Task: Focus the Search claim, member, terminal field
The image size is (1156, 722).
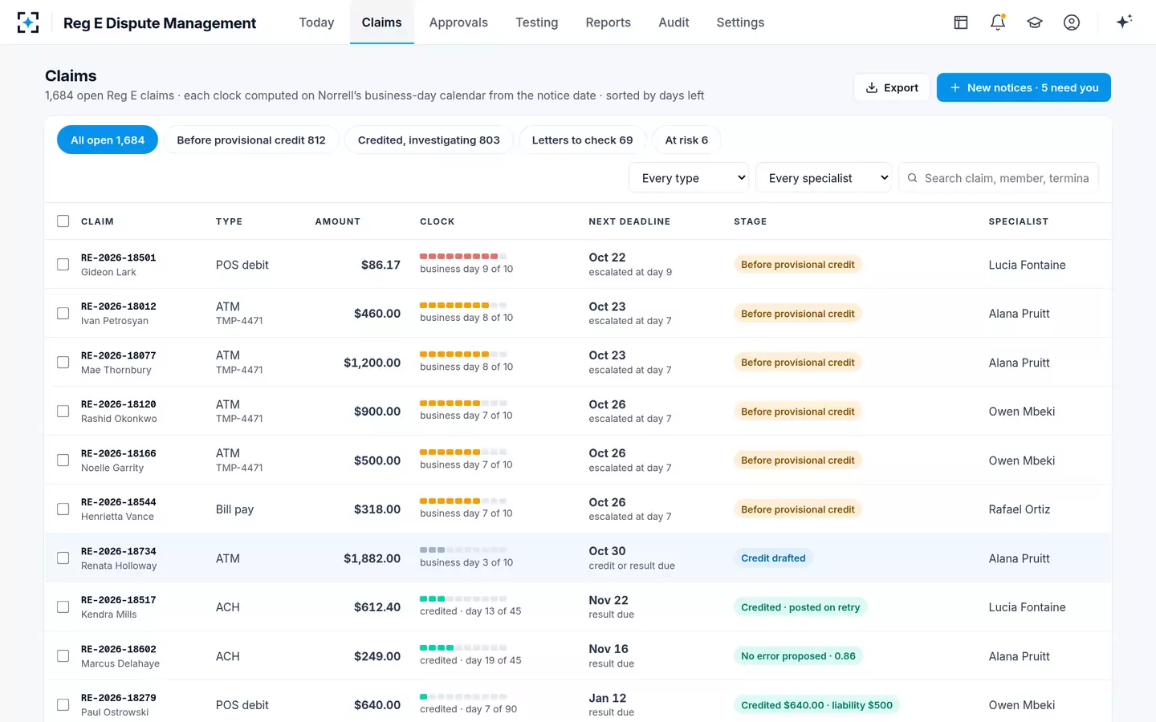Action: [x=999, y=178]
